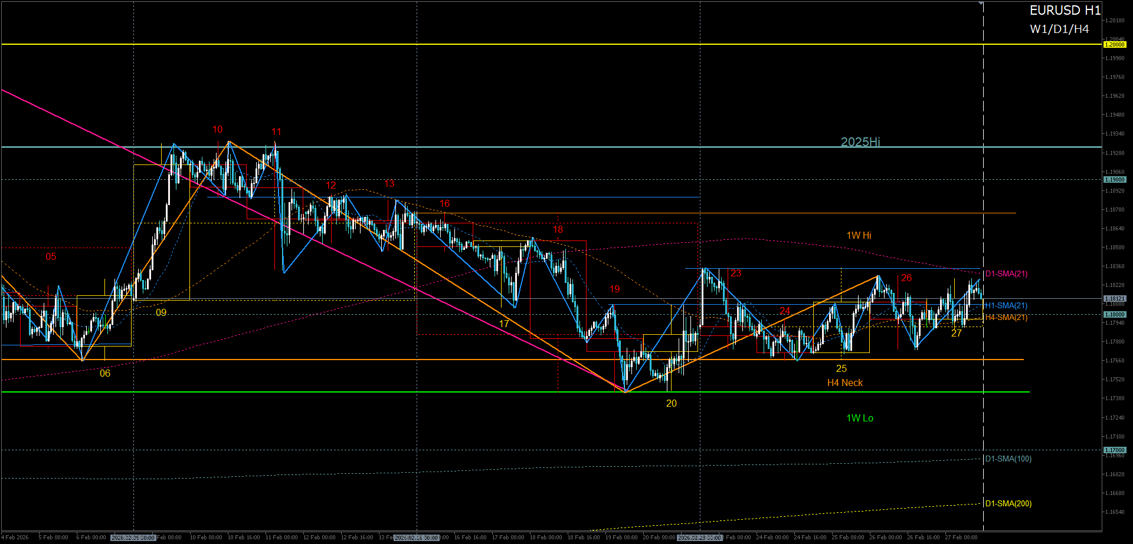This screenshot has width=1133, height=544.
Task: Click the 1.18000 price level tag
Action: [1114, 315]
